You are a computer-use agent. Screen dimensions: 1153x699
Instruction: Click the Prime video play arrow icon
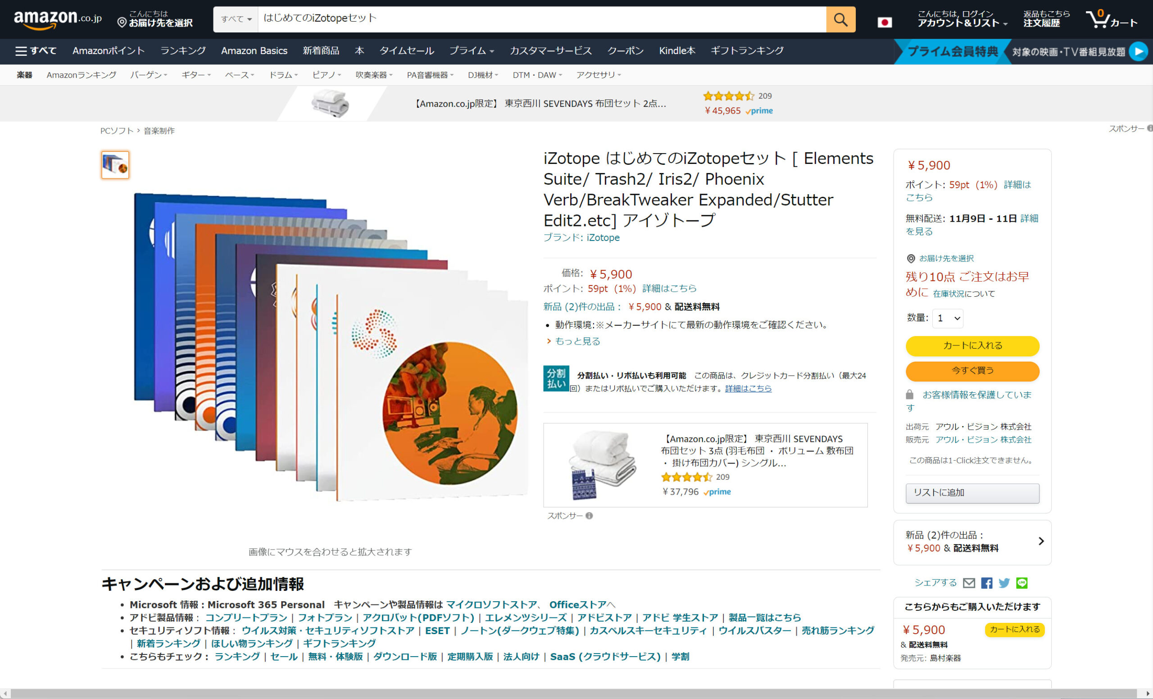coord(1139,51)
